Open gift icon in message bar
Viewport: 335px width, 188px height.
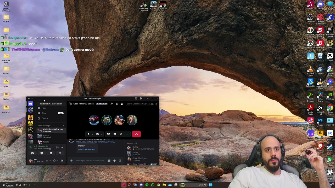(109, 161)
